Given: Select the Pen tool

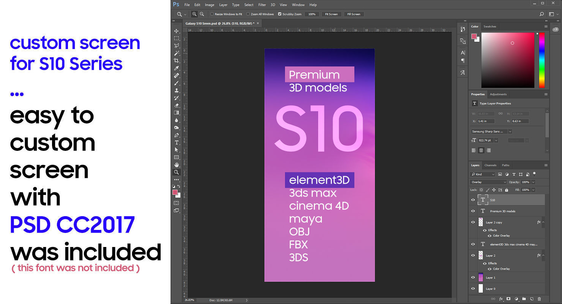Looking at the screenshot, I should point(176,135).
